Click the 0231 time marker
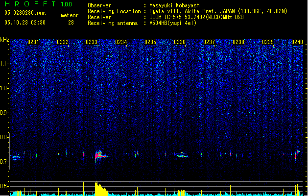The image size is (308, 196). 33,42
